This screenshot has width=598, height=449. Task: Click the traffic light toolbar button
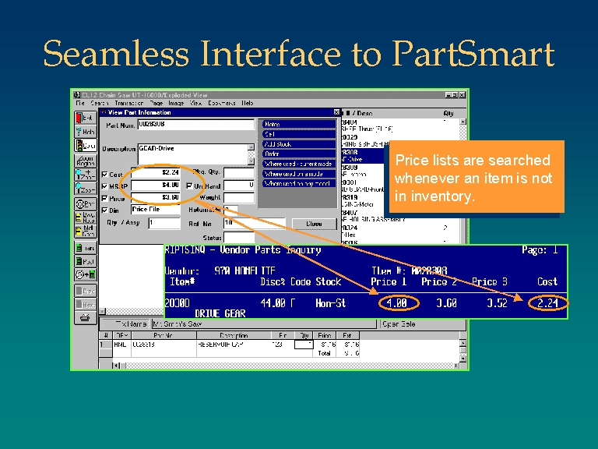click(x=86, y=146)
